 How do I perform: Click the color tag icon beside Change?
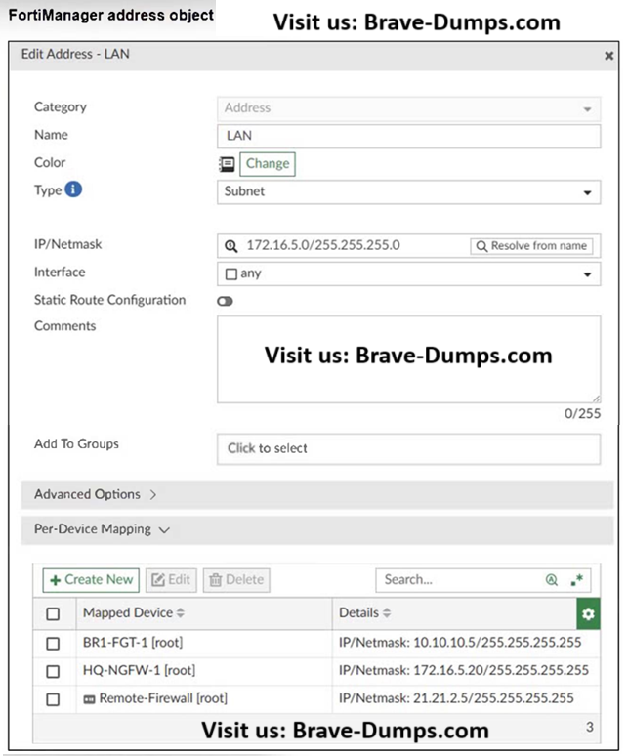pos(227,164)
